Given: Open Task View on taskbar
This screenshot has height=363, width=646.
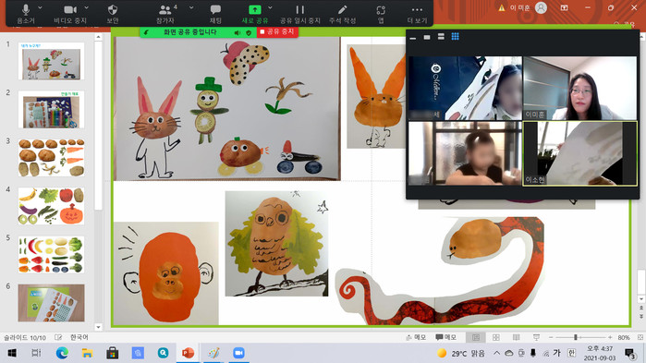Looking at the screenshot, I should coord(36,353).
